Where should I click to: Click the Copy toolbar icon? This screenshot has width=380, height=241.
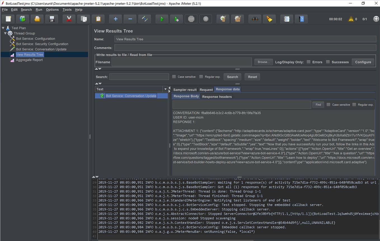tap(84, 19)
